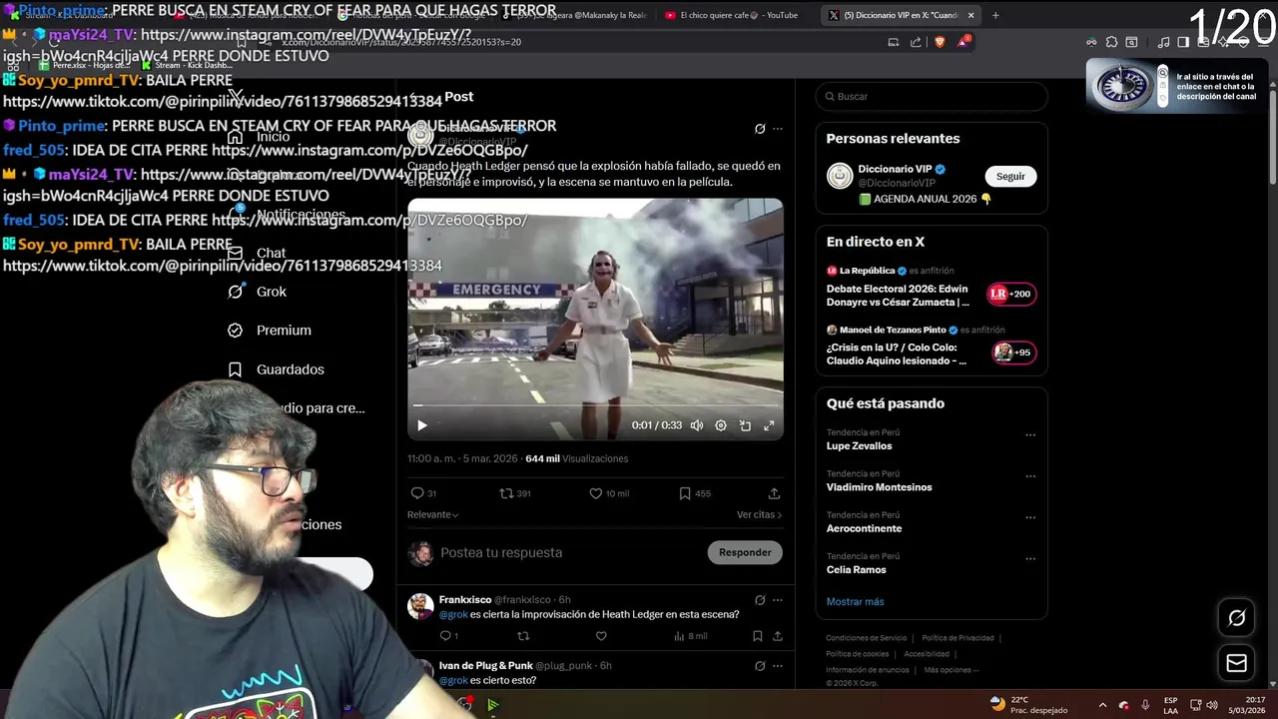Open more options for Aerocontinente trend

[1030, 518]
